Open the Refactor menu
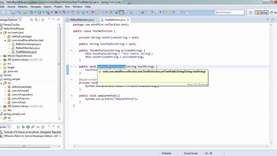This screenshot has width=277, height=156. point(23,6)
